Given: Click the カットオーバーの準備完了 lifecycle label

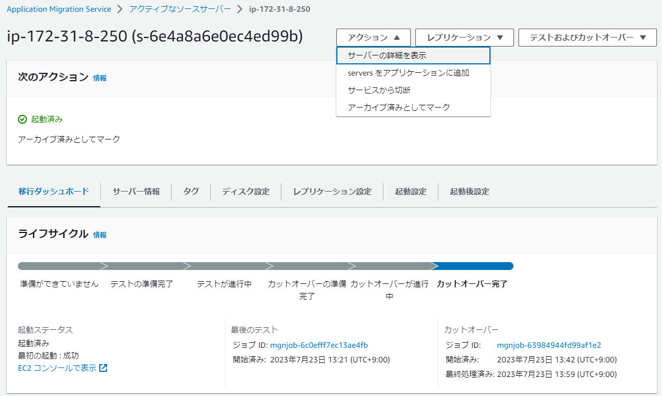Looking at the screenshot, I should 307,290.
